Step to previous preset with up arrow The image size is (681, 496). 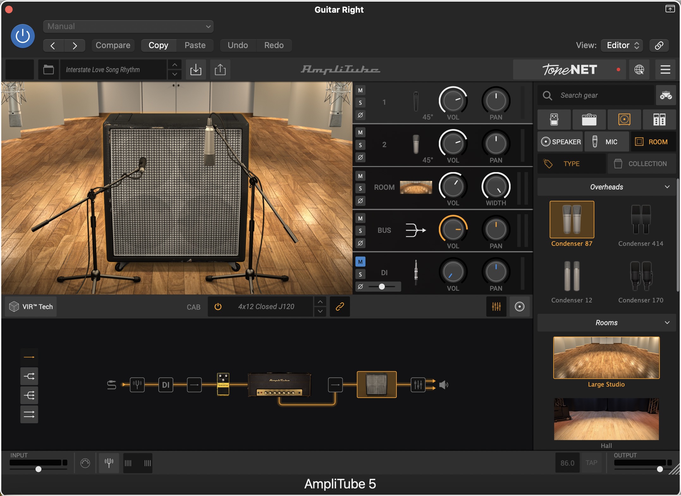coord(175,65)
